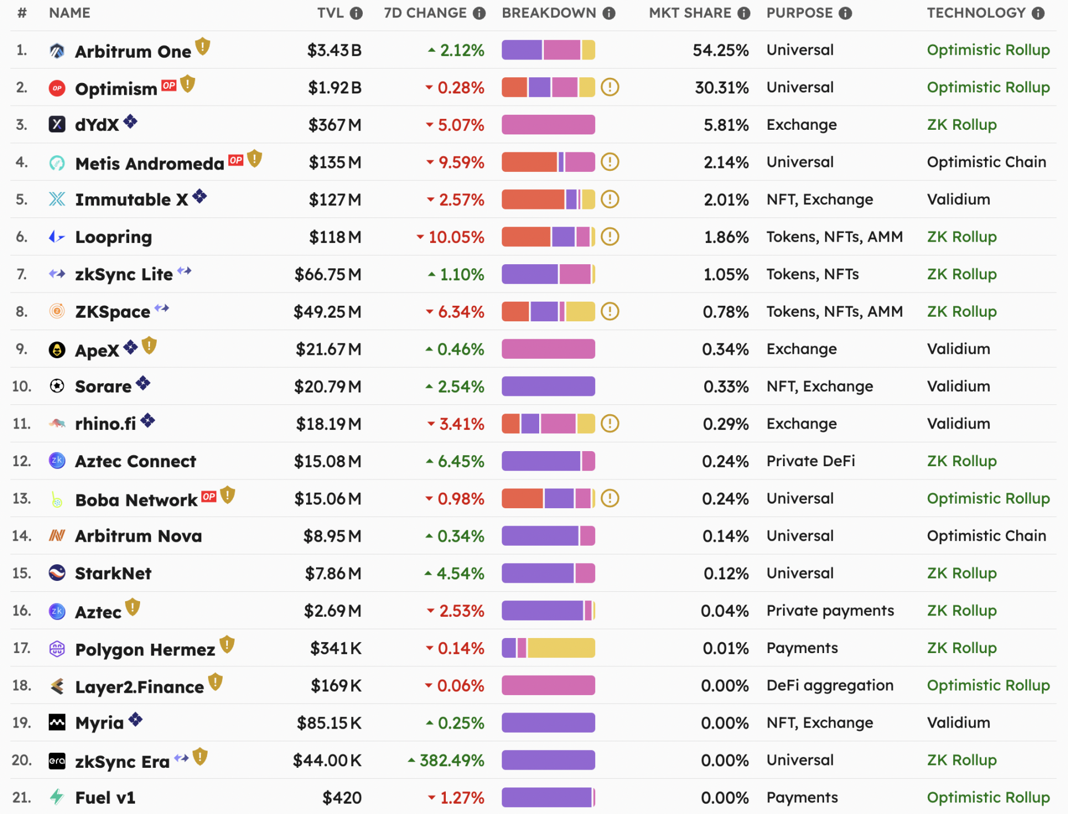The width and height of the screenshot is (1068, 814).
Task: Select the dYdX logo icon
Action: 57,125
